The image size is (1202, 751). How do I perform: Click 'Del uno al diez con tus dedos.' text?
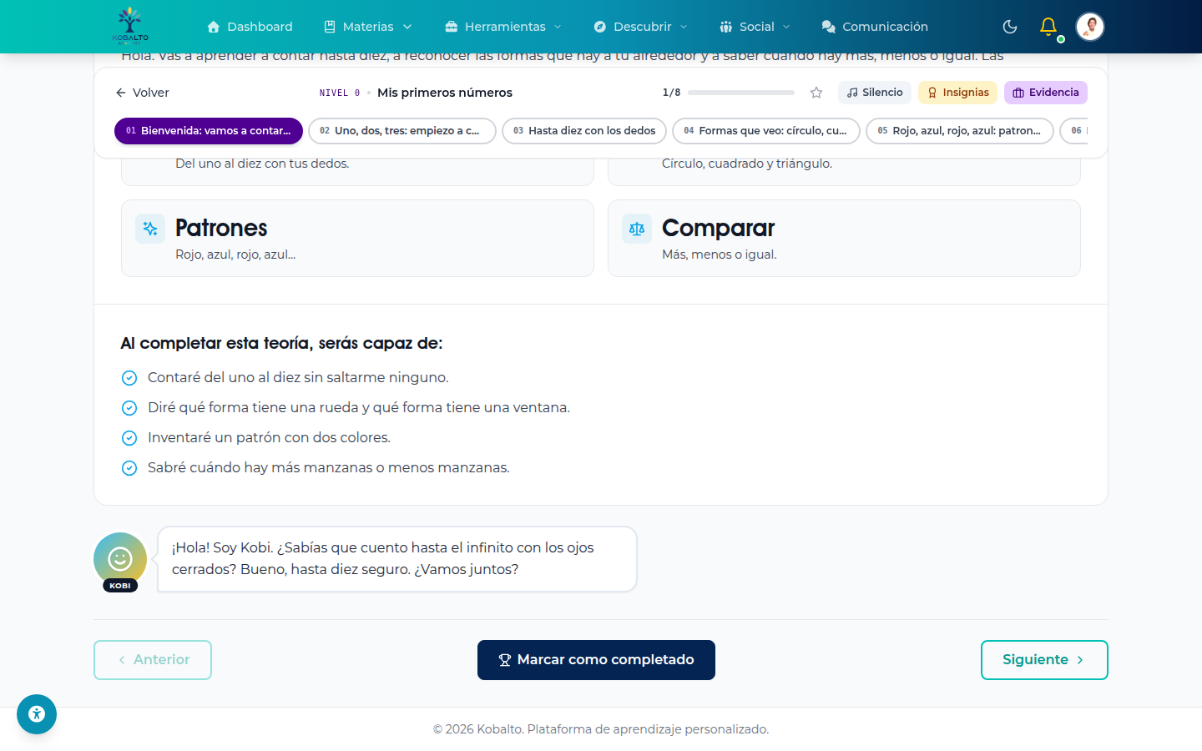tap(262, 164)
